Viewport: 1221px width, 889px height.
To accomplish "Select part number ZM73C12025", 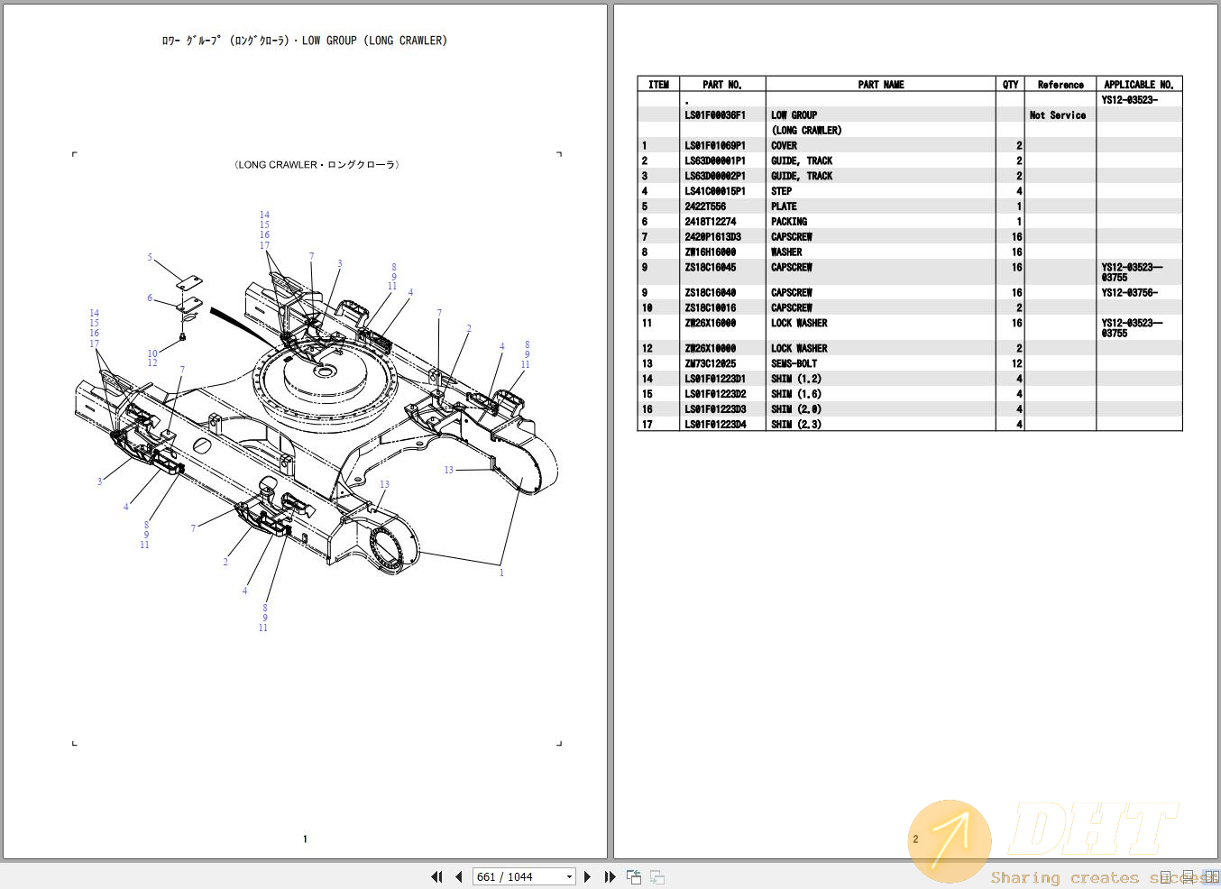I will click(x=711, y=364).
